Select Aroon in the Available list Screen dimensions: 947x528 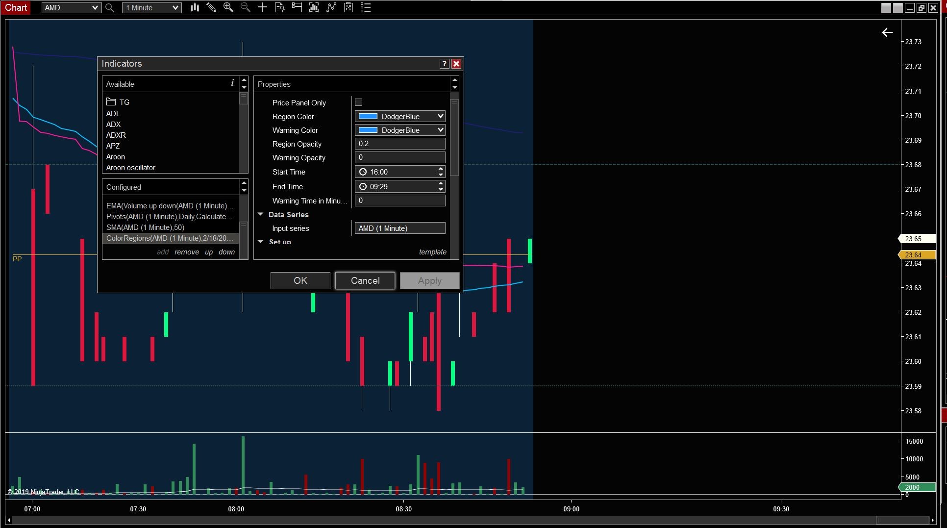point(116,157)
